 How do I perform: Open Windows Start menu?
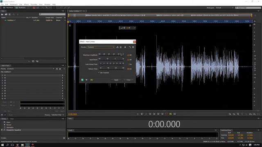[2, 145]
